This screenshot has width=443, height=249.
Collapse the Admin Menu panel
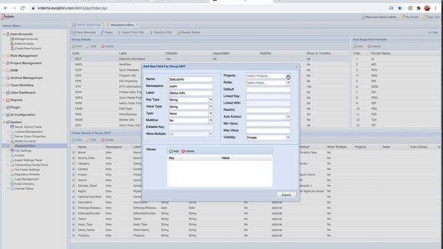coord(64,26)
